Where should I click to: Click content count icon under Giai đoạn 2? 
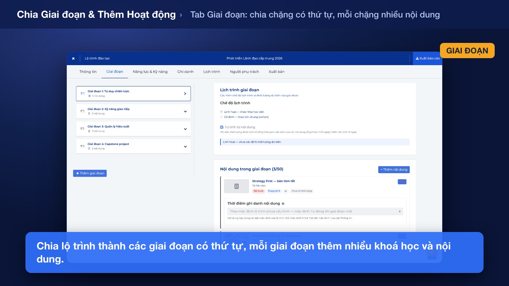tap(89, 113)
